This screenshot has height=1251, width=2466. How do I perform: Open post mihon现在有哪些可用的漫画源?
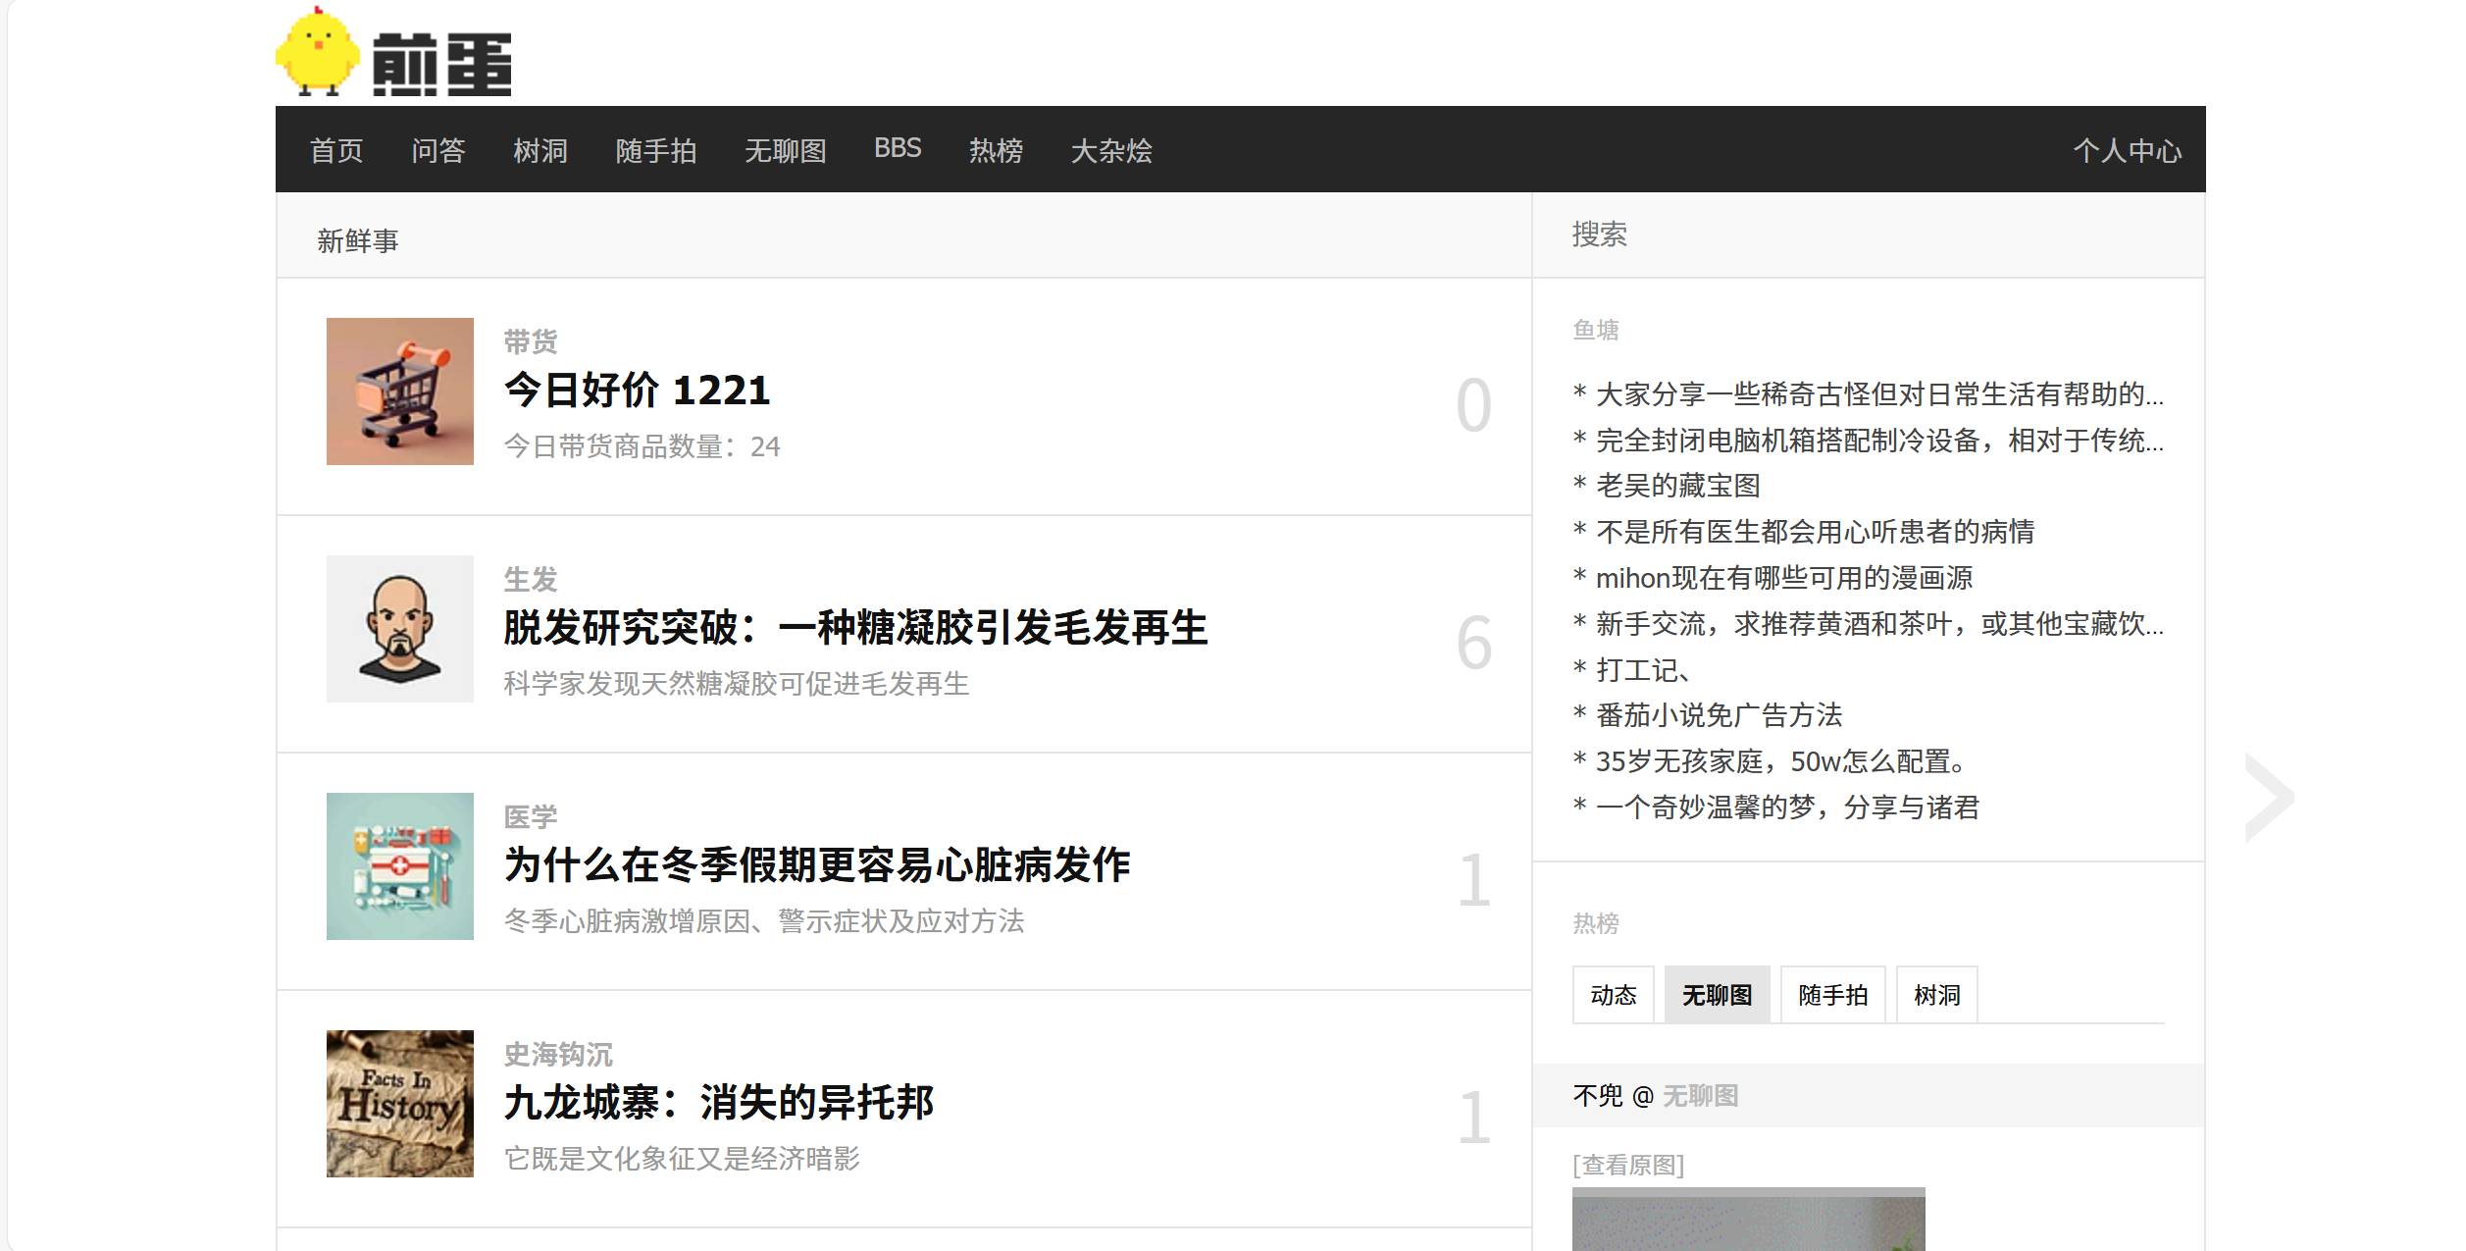pos(1784,578)
